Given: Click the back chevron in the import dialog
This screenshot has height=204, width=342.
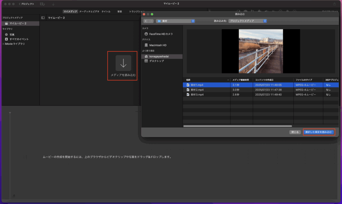Looking at the screenshot, I should point(146,21).
